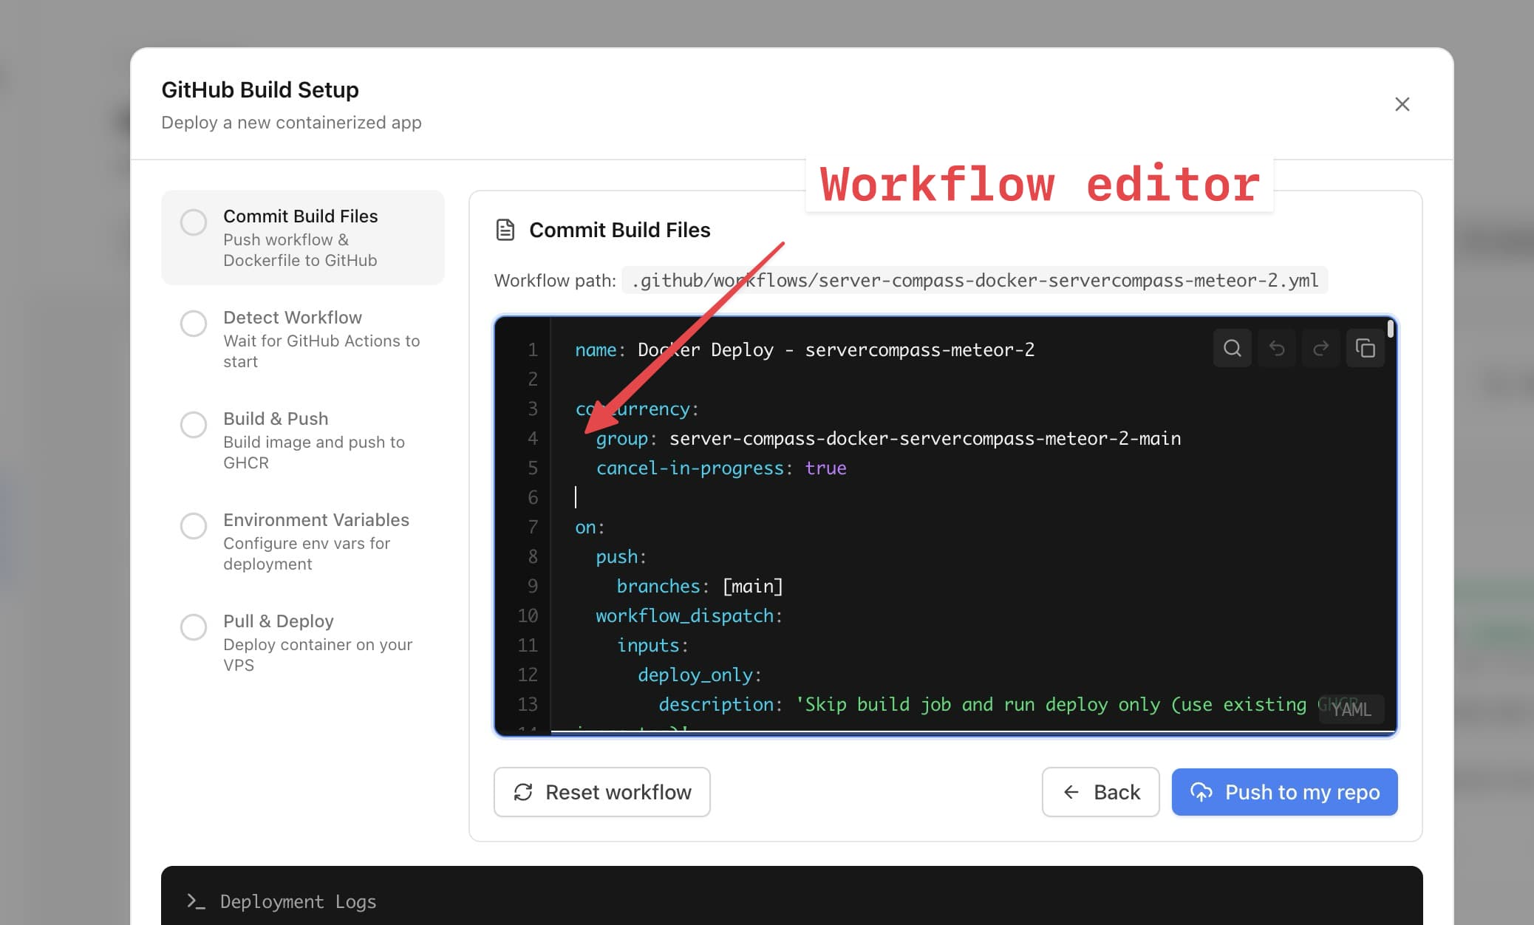Click the terminal icon in Deployment Logs
The height and width of the screenshot is (925, 1534).
pyautogui.click(x=195, y=901)
